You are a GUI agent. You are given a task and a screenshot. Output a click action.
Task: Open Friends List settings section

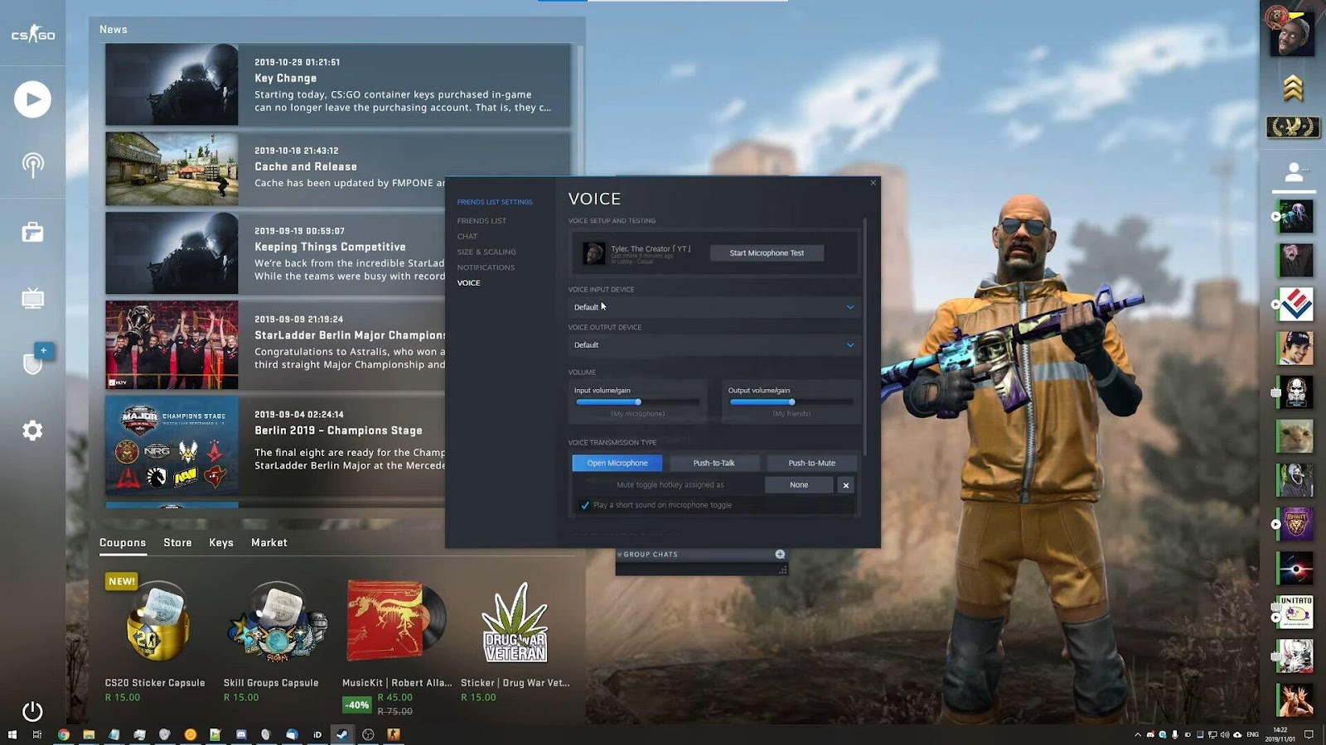coord(482,221)
